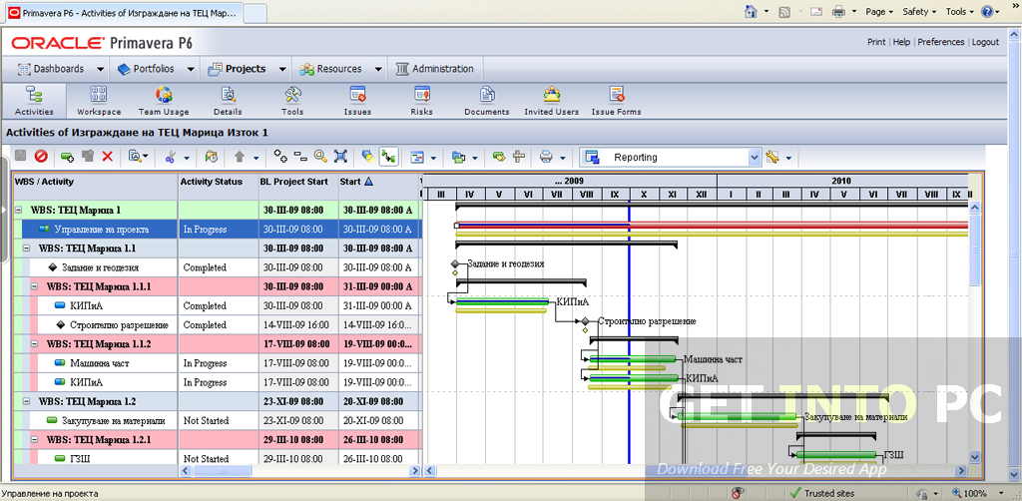Open the Administration menu
Screen dimensions: 1022x501
(435, 69)
